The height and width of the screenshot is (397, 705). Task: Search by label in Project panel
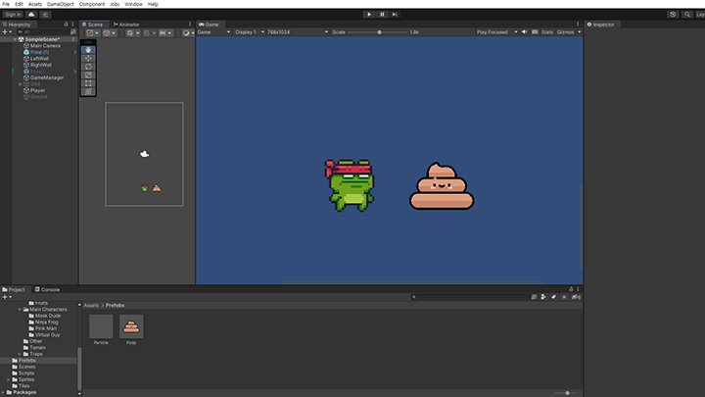[554, 297]
